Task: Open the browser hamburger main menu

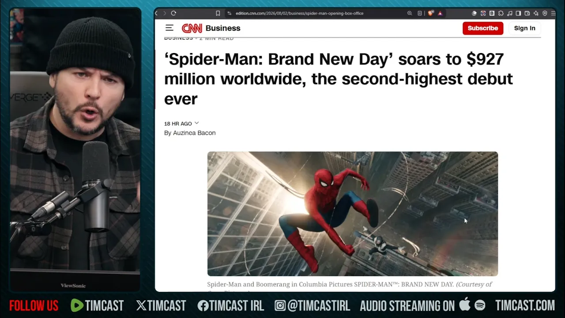Action: [553, 13]
